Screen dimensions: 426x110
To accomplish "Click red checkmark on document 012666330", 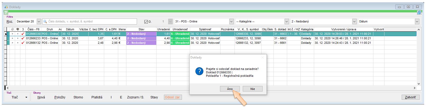I will [x=23, y=34].
